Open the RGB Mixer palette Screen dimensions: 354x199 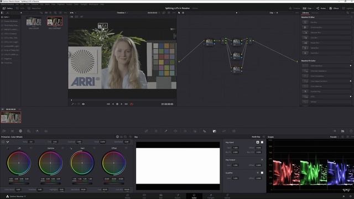tap(37, 131)
